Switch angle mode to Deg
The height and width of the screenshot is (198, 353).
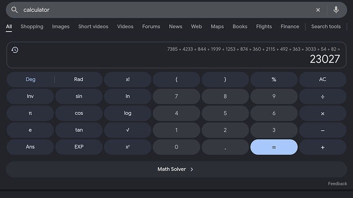pyautogui.click(x=30, y=80)
